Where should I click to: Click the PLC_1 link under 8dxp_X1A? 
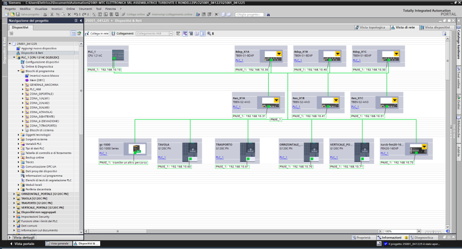coord(239,60)
